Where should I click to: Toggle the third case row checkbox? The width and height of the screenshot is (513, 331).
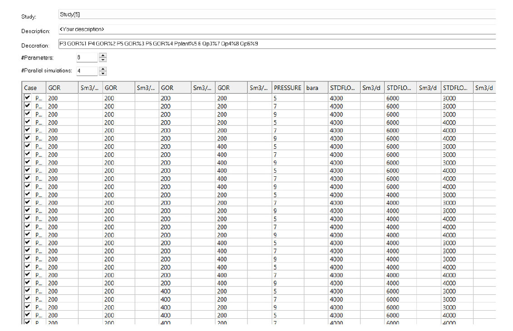pyautogui.click(x=28, y=114)
